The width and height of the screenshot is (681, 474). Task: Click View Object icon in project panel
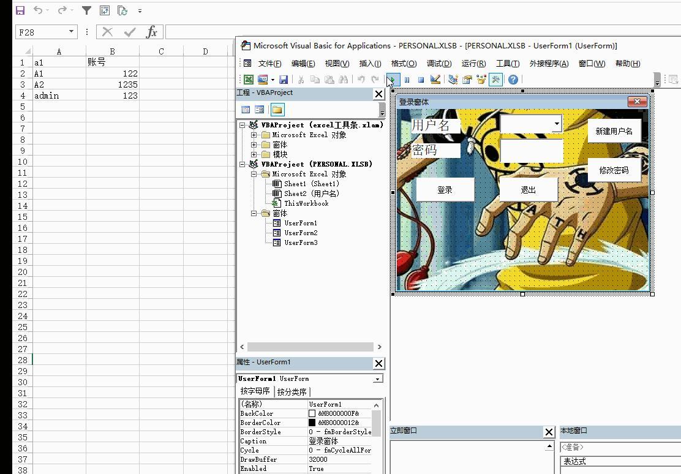(x=260, y=110)
